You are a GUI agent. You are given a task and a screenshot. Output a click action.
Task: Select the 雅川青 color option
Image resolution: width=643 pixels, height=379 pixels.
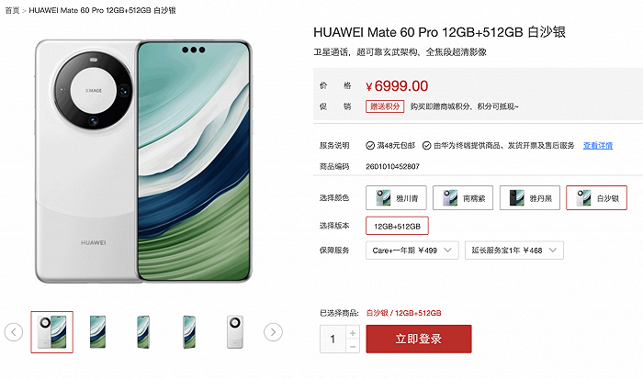click(396, 198)
